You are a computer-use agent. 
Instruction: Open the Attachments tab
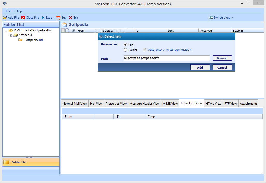tap(248, 103)
